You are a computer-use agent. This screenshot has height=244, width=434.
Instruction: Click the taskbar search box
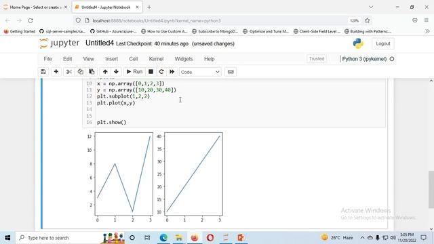71,238
